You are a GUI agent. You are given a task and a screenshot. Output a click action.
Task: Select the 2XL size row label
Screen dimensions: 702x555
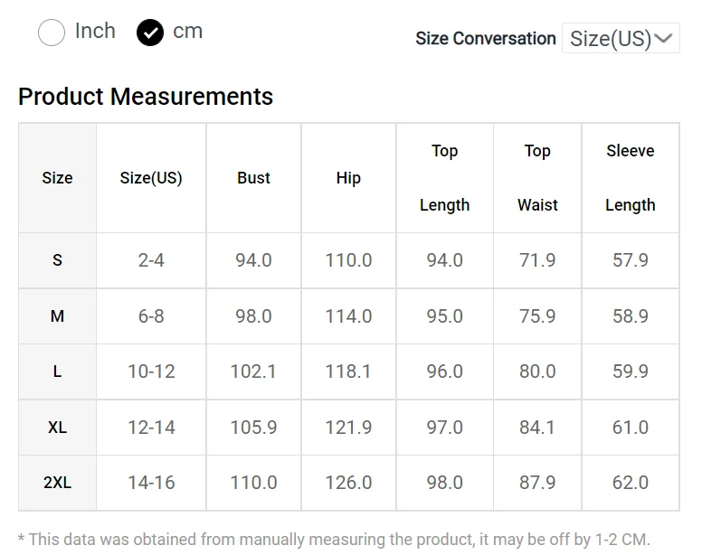point(57,483)
